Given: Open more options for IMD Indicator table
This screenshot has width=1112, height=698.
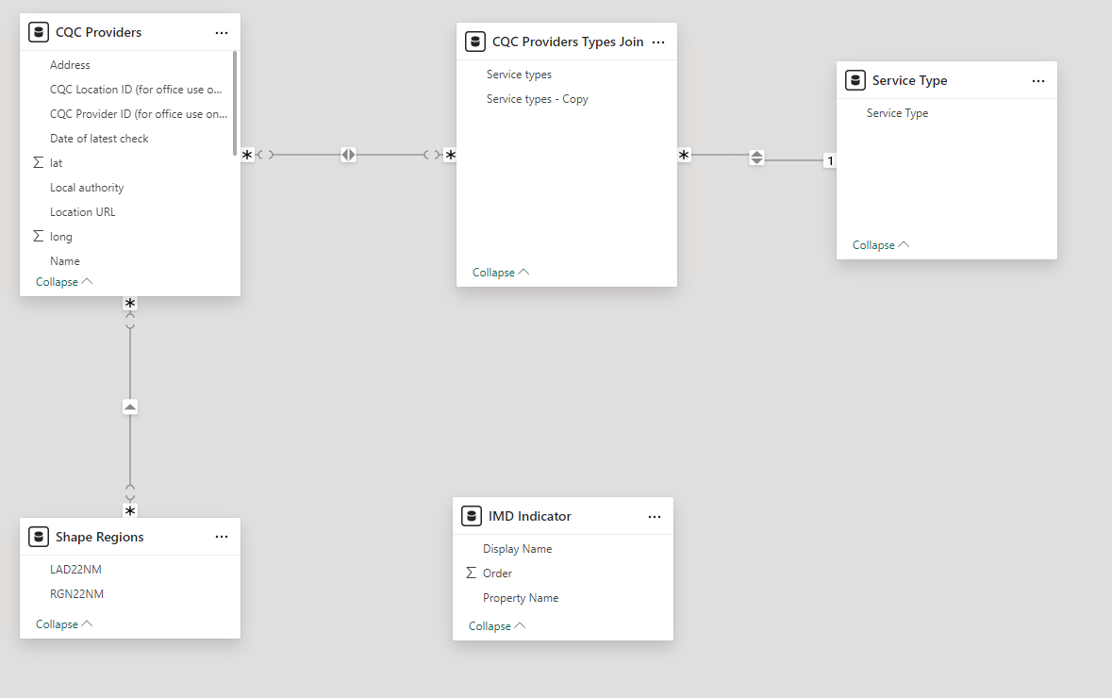Looking at the screenshot, I should [655, 516].
